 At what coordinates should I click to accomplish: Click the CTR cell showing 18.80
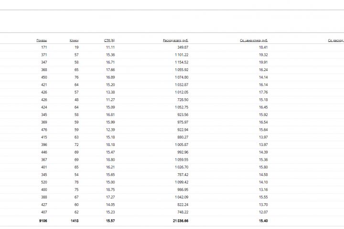[x=110, y=160]
